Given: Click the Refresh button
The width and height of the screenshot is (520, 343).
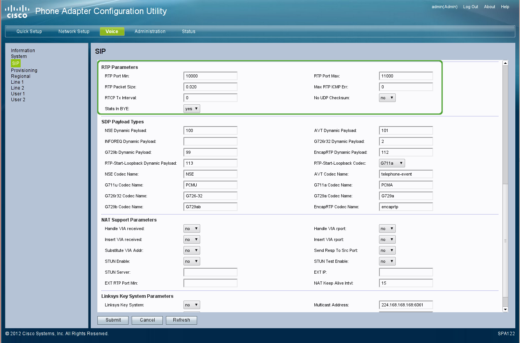Looking at the screenshot, I should coord(182,320).
